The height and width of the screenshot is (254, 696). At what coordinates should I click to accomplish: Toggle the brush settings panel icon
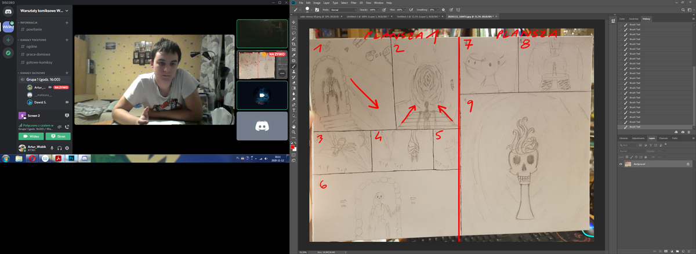pyautogui.click(x=317, y=10)
